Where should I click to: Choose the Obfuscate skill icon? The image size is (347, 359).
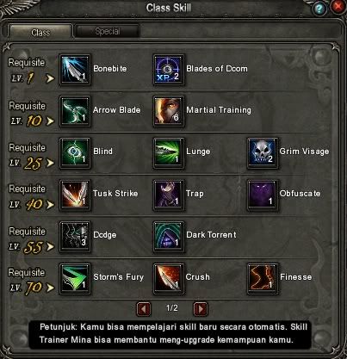pyautogui.click(x=263, y=195)
